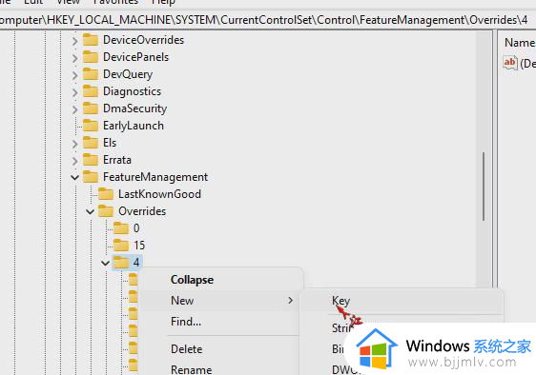This screenshot has width=536, height=375.
Task: Click the folder icon for key 0
Action: click(121, 228)
